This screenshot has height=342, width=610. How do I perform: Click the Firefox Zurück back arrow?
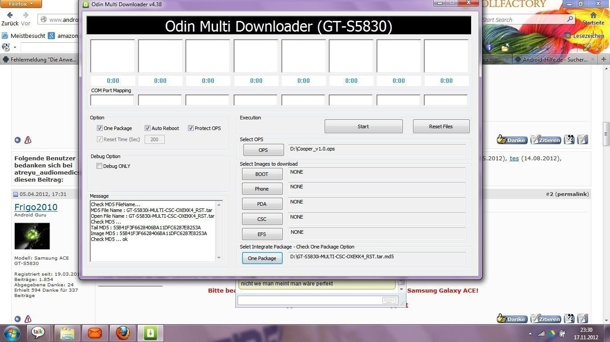(10, 16)
